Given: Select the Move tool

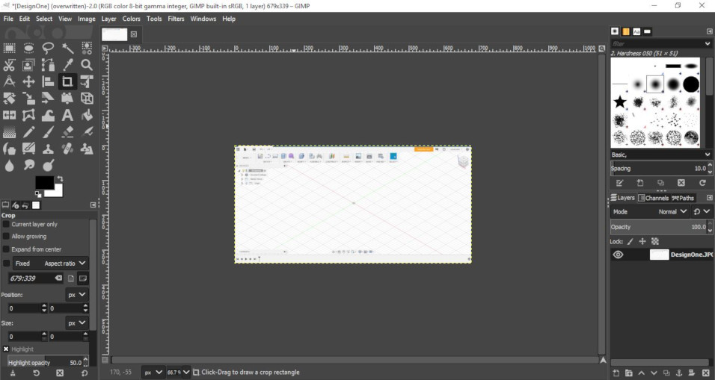Looking at the screenshot, I should [x=28, y=81].
